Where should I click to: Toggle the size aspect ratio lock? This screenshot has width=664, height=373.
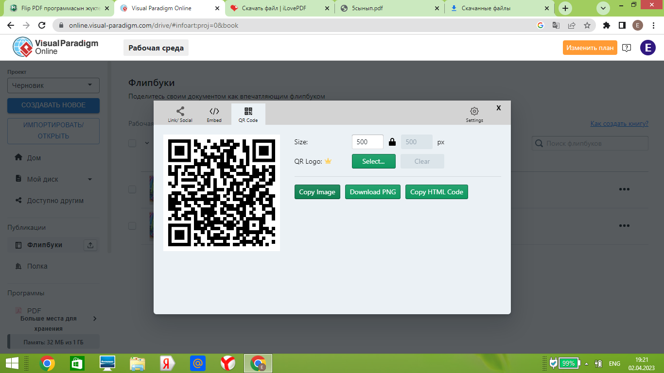point(392,142)
